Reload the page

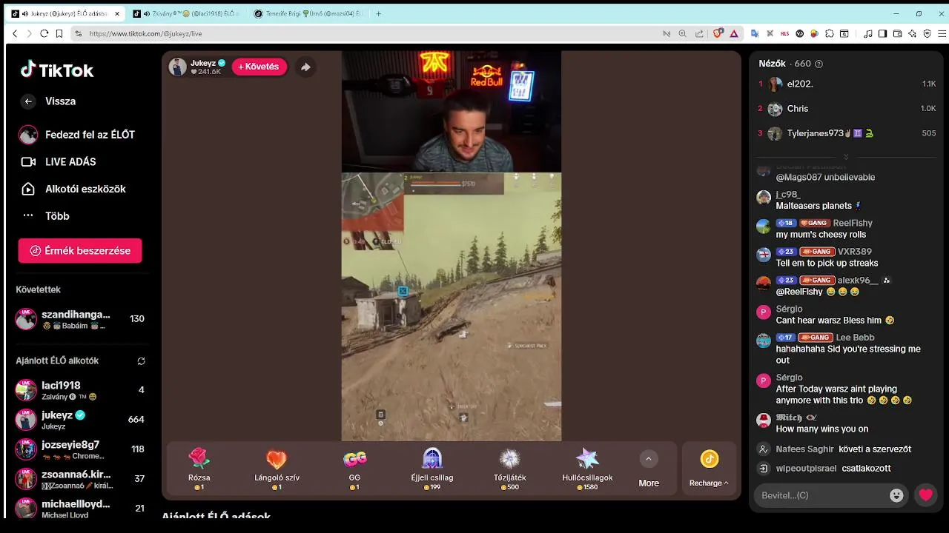click(x=44, y=33)
